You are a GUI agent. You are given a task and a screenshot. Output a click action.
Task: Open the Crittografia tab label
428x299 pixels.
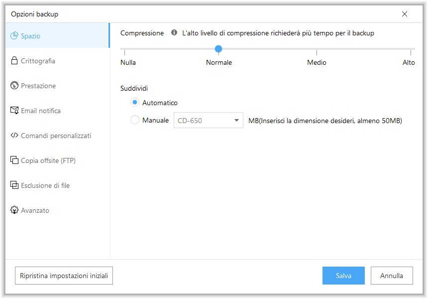(x=38, y=61)
